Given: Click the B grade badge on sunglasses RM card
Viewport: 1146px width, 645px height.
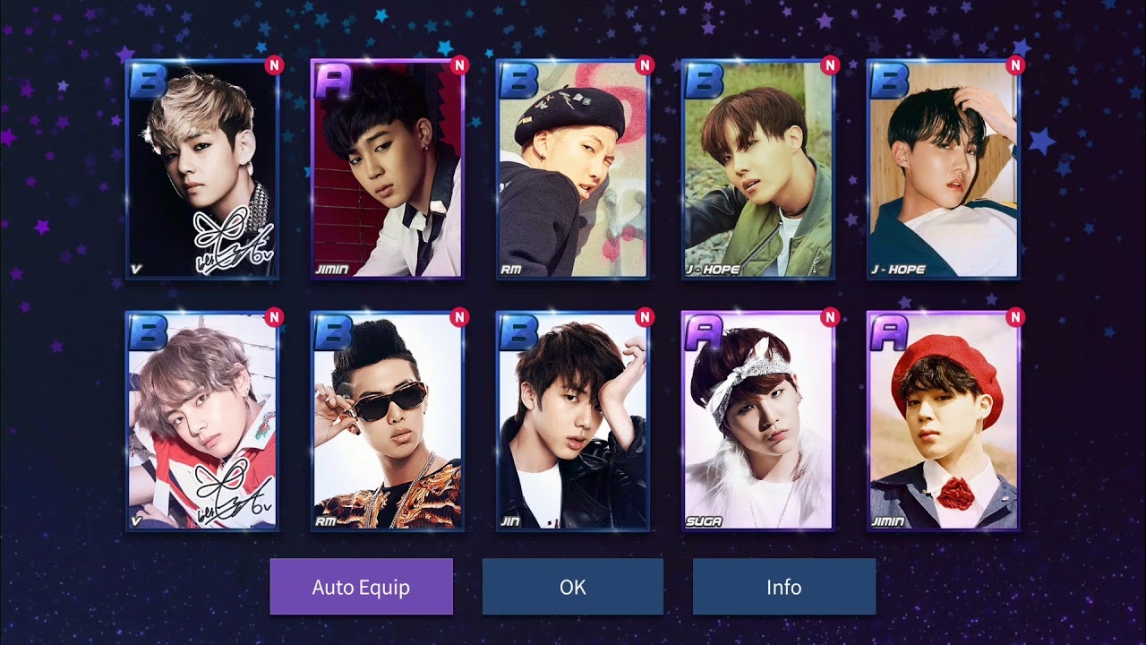Looking at the screenshot, I should coord(332,333).
